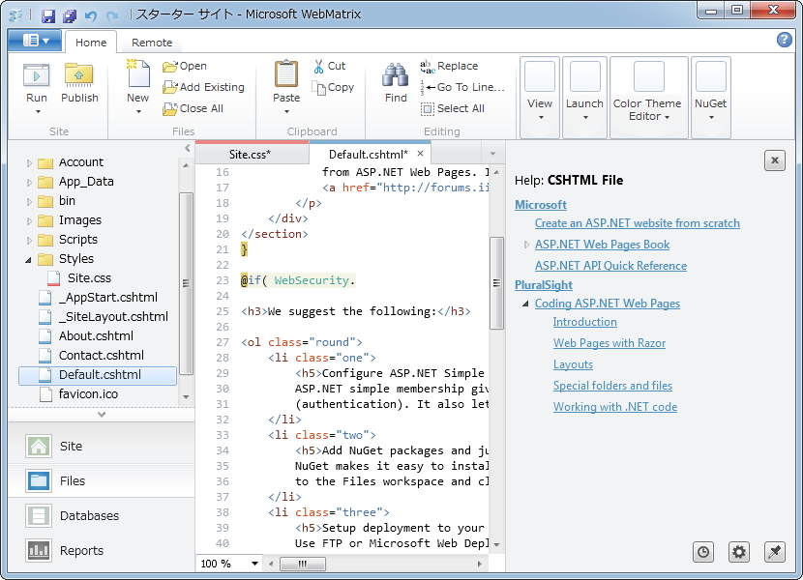This screenshot has height=580, width=803.
Task: Click the gear settings icon in help pane
Action: pos(739,552)
